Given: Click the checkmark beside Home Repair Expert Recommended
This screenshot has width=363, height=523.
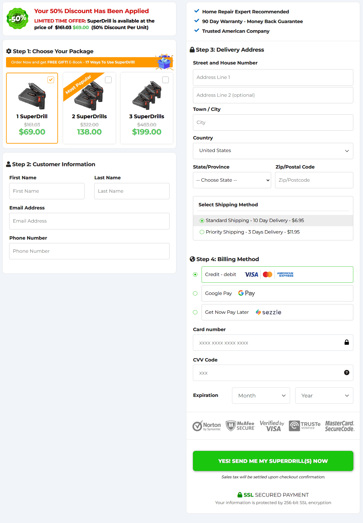Looking at the screenshot, I should point(197,11).
